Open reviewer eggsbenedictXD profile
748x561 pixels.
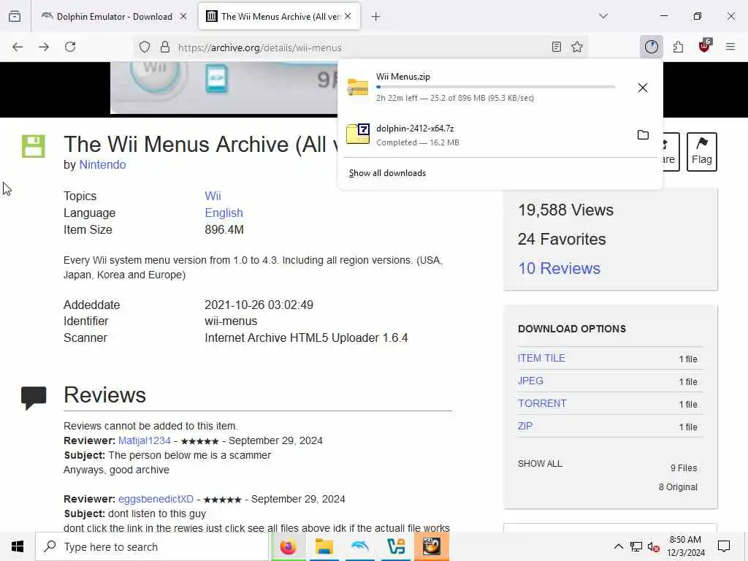[156, 499]
